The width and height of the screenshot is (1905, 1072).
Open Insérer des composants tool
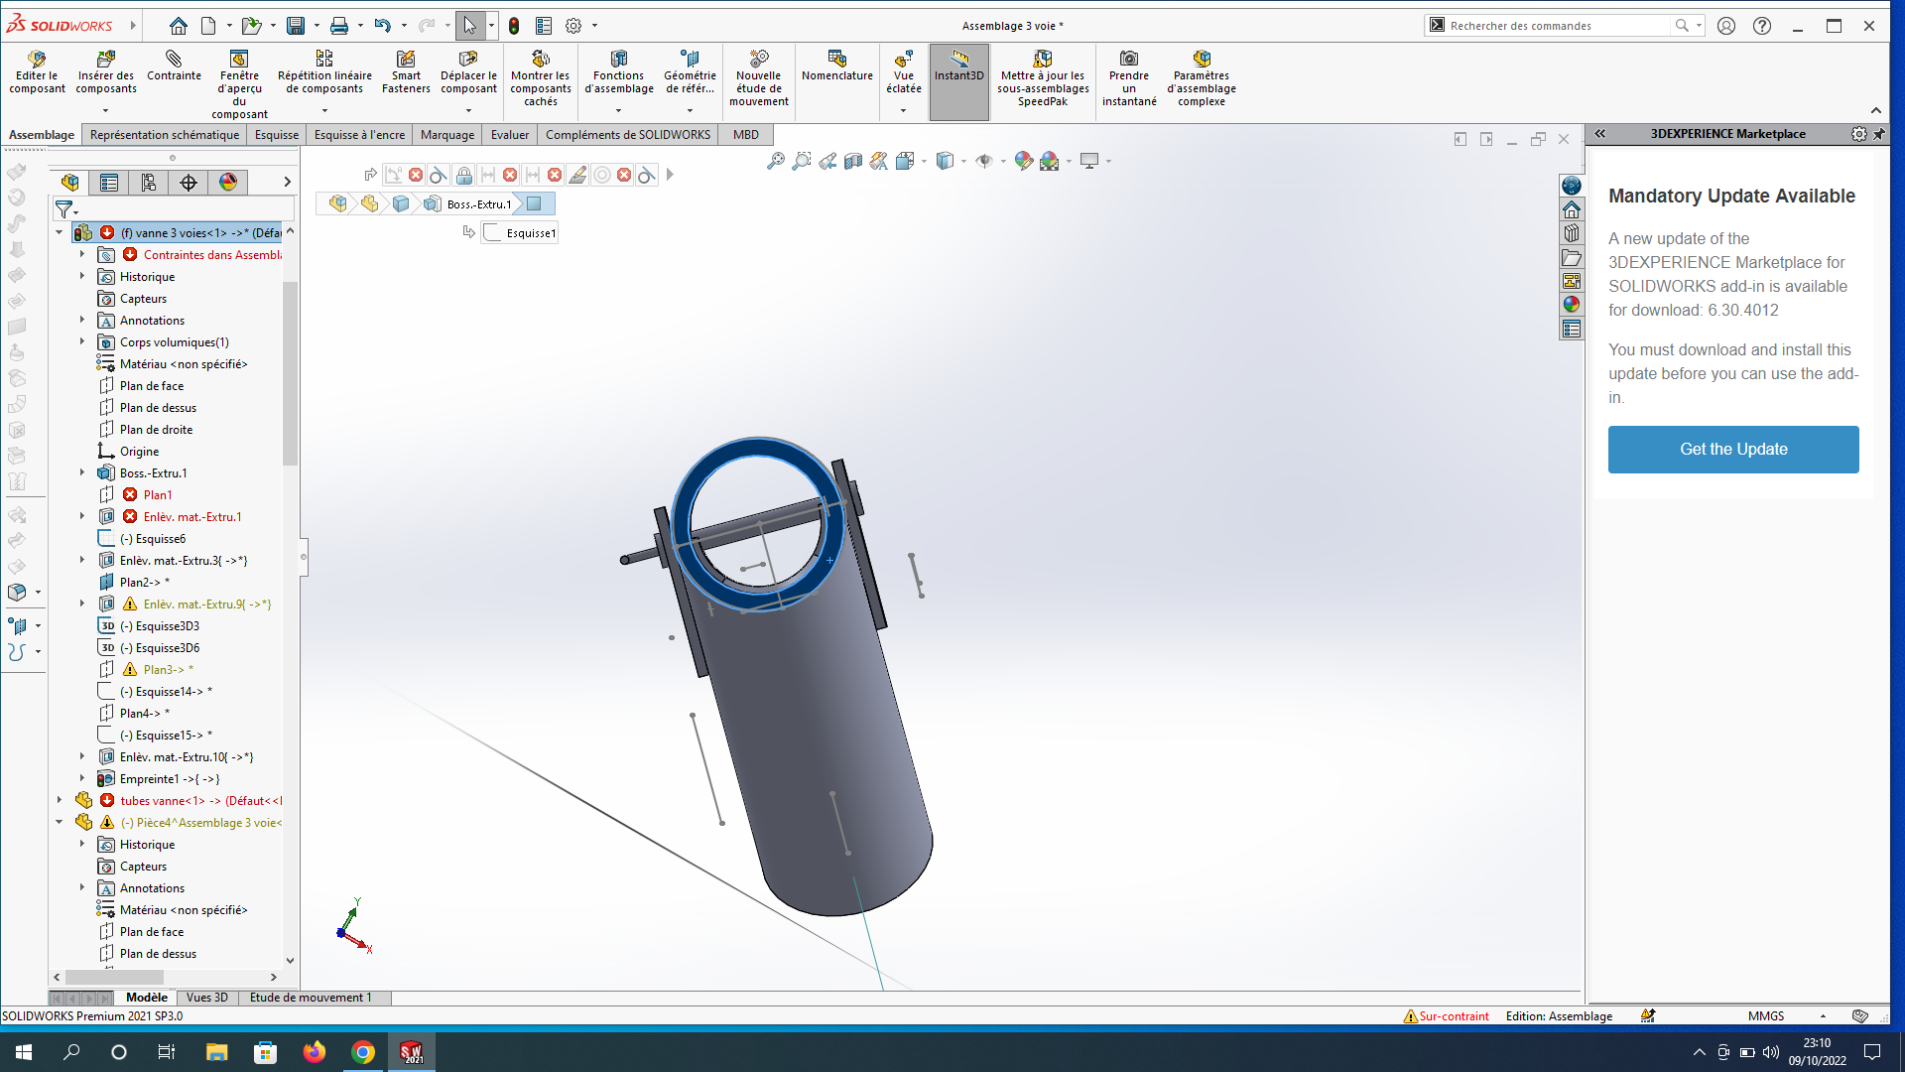coord(106,72)
